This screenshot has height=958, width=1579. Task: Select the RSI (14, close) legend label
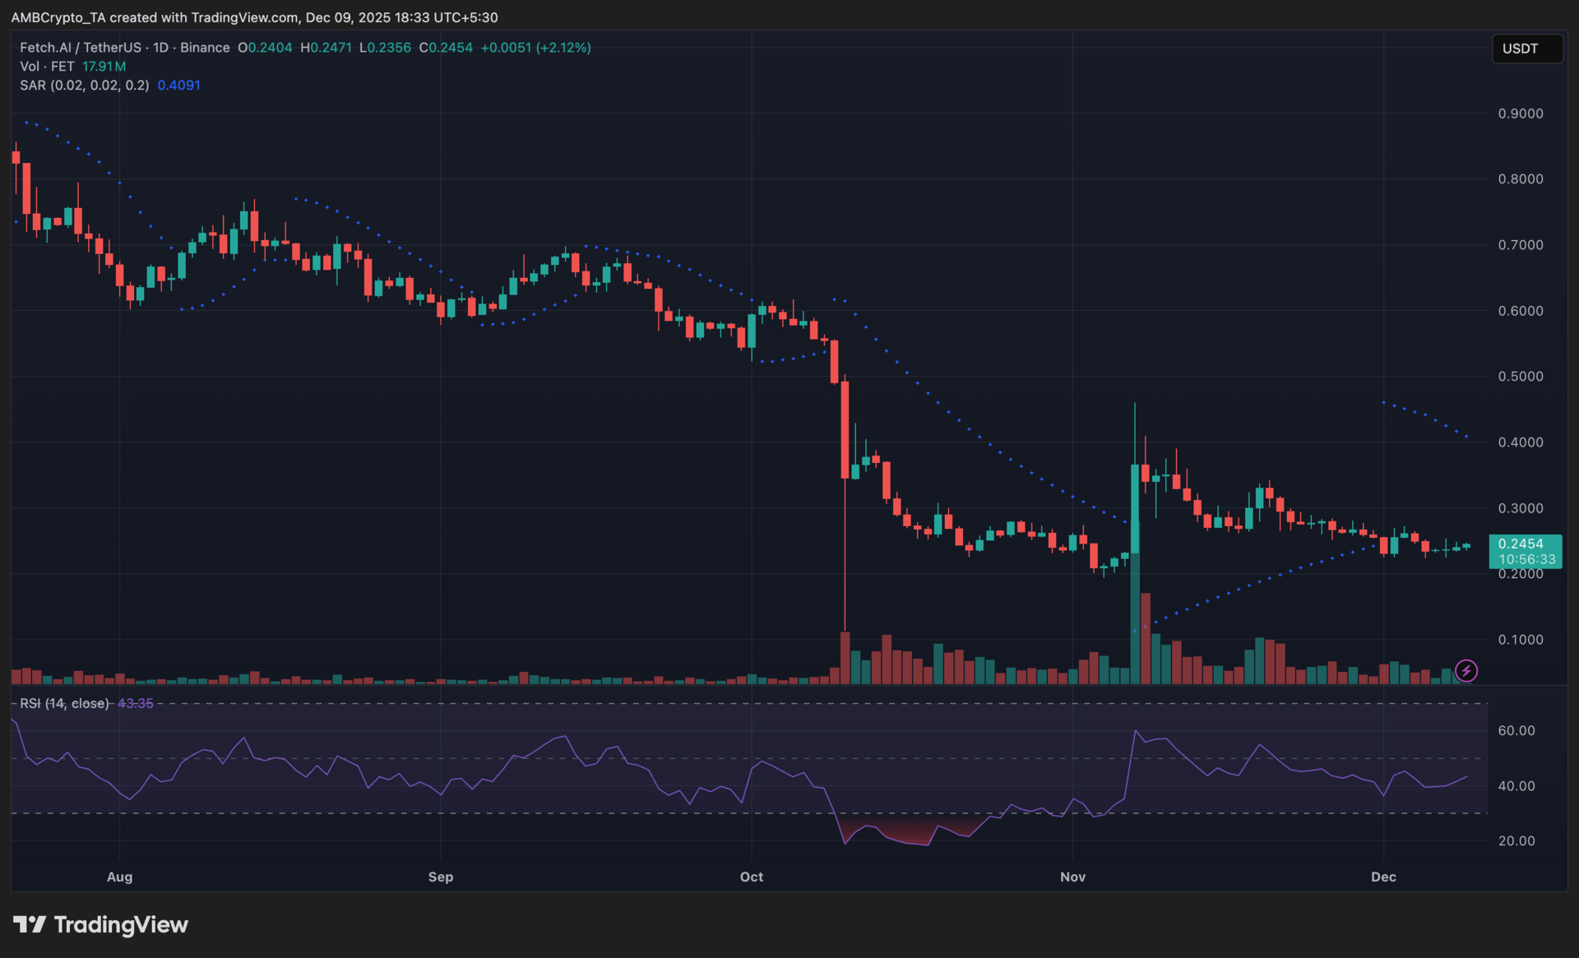[64, 704]
